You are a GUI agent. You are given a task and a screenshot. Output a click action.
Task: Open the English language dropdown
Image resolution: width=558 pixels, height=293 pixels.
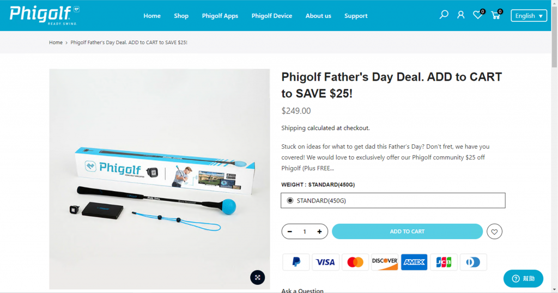tap(529, 16)
